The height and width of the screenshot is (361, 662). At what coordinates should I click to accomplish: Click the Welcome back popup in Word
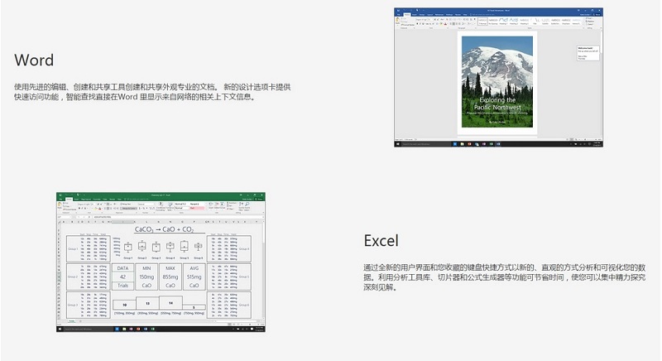(586, 51)
